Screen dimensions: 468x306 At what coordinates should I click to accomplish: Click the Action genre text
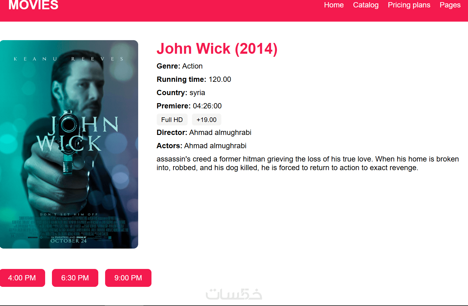192,66
